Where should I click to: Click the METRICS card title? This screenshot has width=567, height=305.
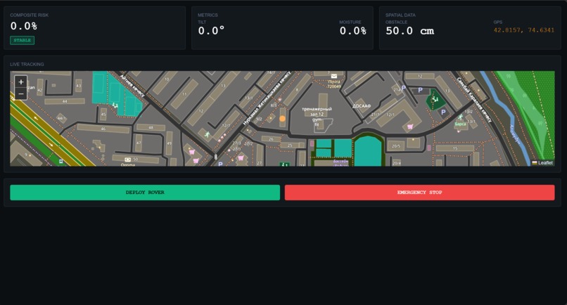208,15
